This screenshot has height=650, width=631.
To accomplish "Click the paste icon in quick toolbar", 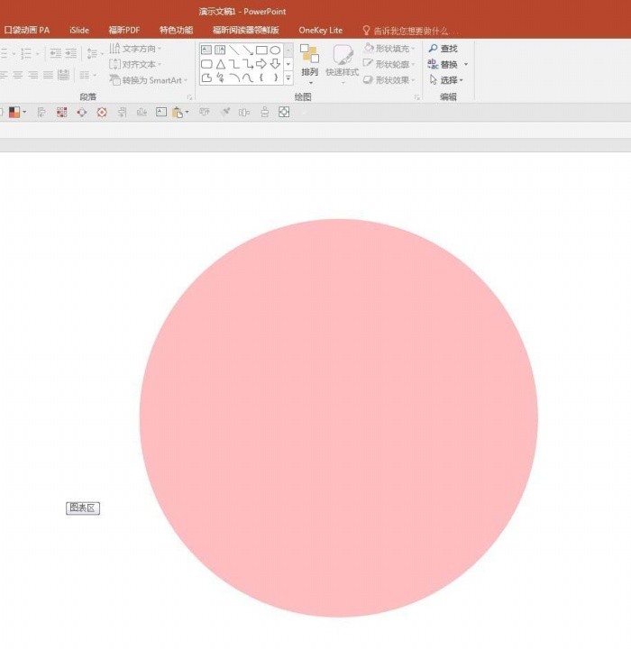I will coord(178,113).
